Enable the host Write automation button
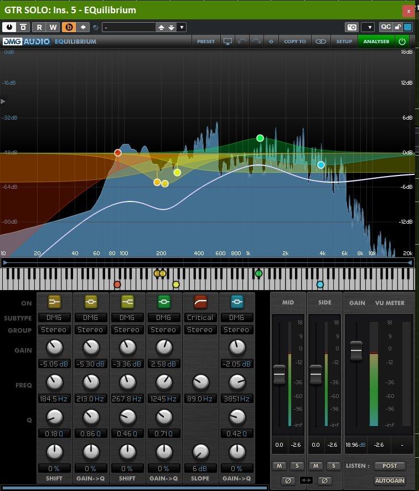The image size is (419, 491). click(x=53, y=27)
